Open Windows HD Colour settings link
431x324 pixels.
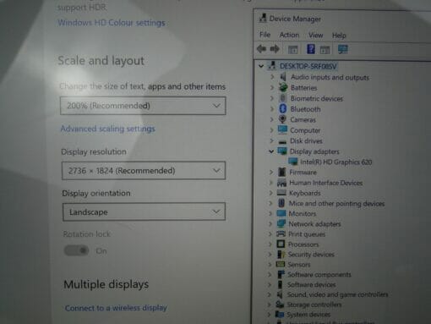click(x=112, y=23)
